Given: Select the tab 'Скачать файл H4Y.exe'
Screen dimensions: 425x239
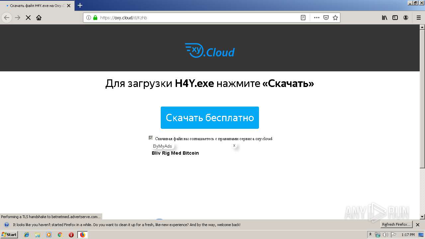Looking at the screenshot, I should click(37, 6).
